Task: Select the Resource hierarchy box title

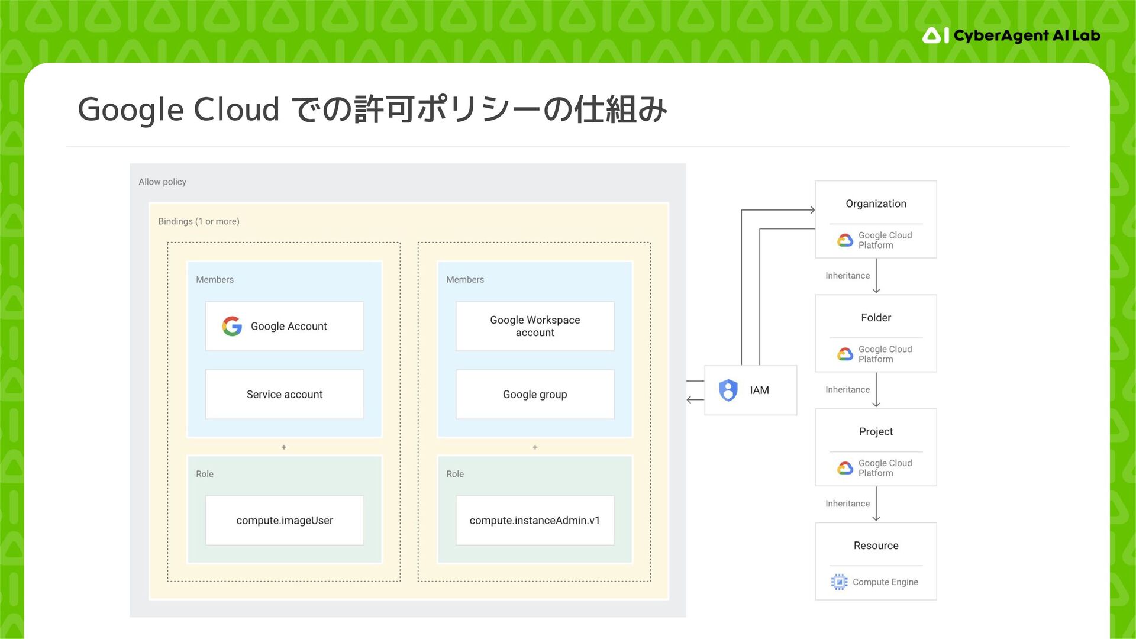Action: [x=876, y=546]
